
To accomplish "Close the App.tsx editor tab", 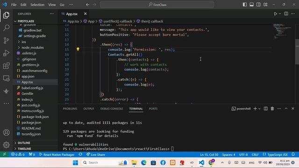I will (85, 14).
